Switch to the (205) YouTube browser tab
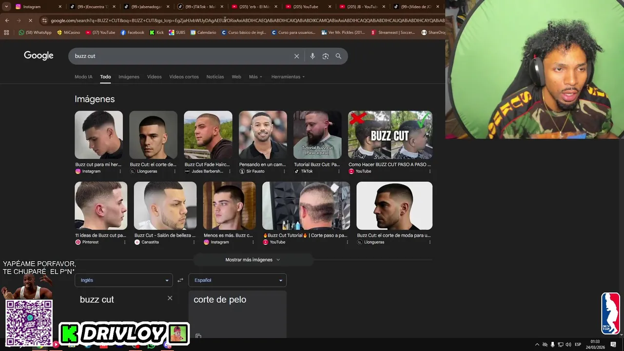 (307, 7)
